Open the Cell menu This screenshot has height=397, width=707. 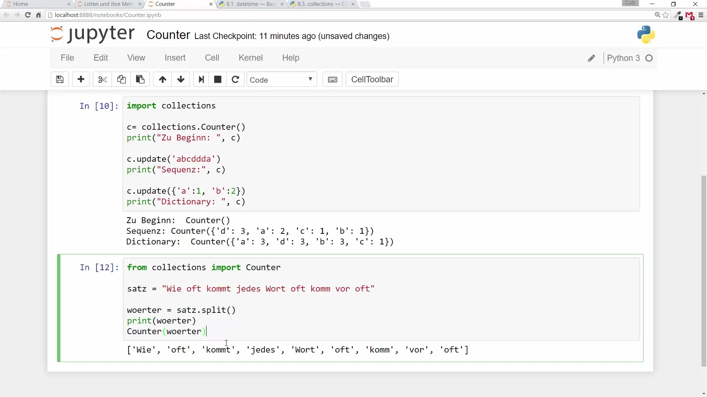coord(212,58)
